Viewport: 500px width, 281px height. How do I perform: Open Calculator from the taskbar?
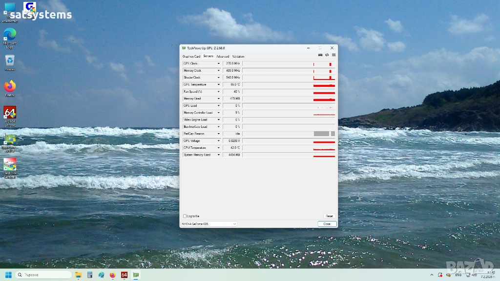pos(89,275)
